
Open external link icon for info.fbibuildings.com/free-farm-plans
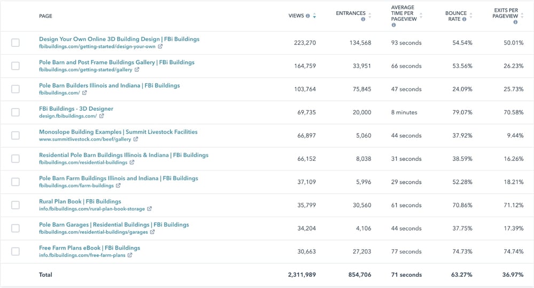[130, 256]
